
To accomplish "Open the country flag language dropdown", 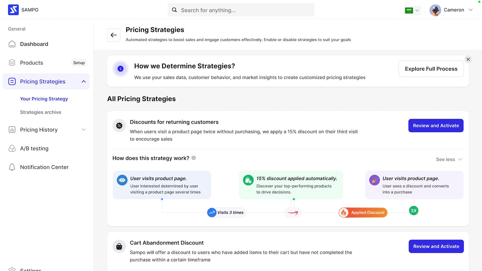I will pos(412,10).
